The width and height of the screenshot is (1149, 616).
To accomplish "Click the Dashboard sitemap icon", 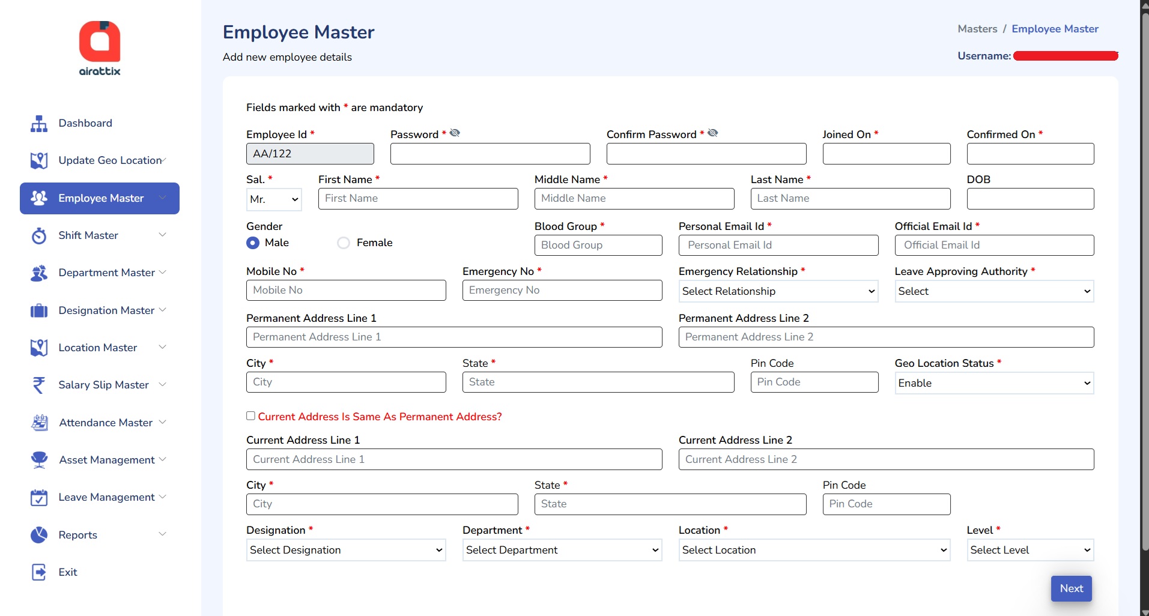I will [39, 124].
